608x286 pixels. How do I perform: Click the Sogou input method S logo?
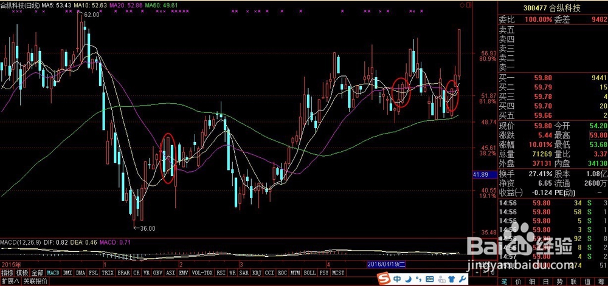[x=384, y=278]
